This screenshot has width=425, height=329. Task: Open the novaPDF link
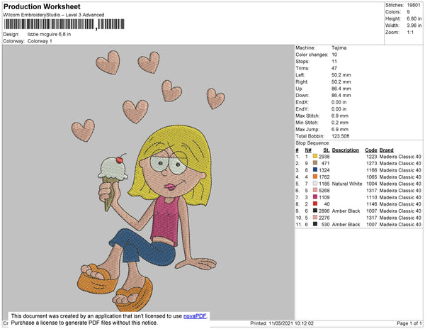coord(195,316)
